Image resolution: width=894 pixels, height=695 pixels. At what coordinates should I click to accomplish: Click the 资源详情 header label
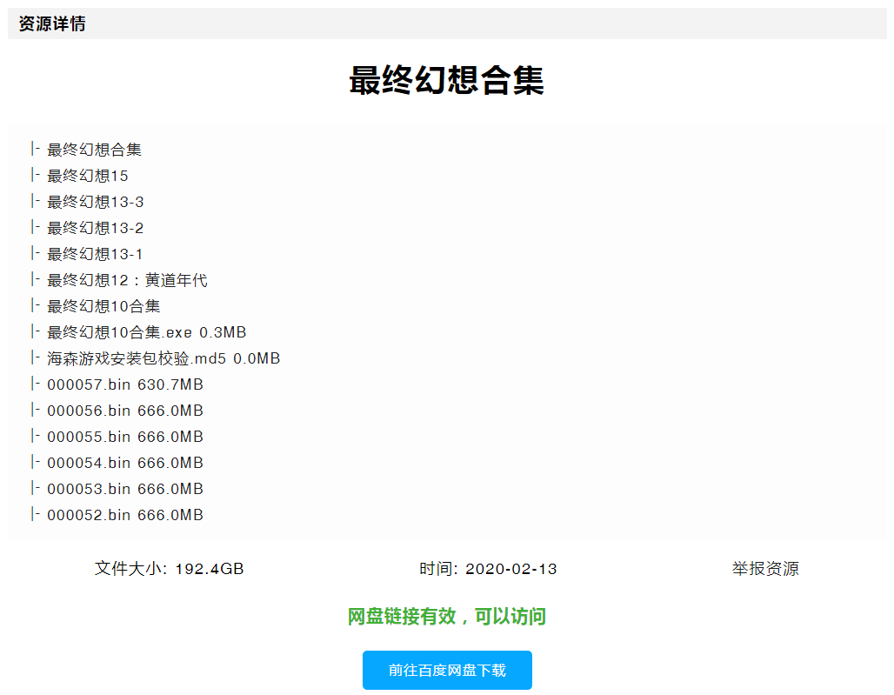tap(52, 24)
